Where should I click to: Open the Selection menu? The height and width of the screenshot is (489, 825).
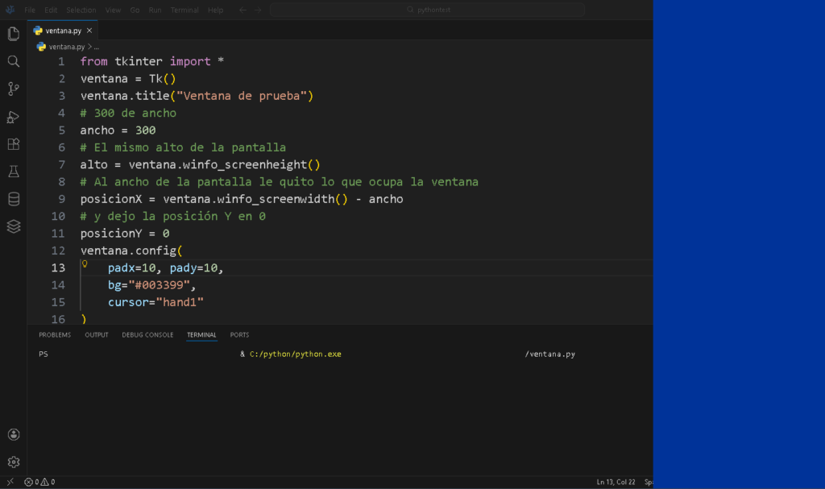(81, 10)
